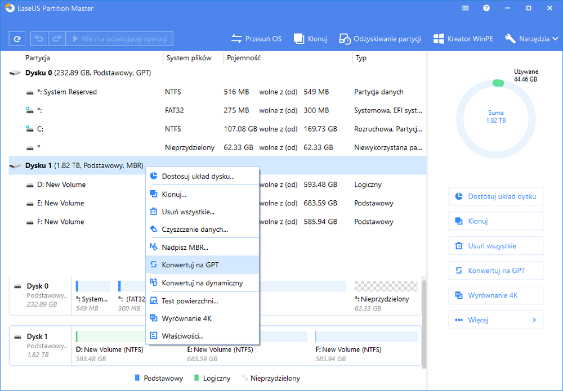Click Dostosuj układ dysku side panel button
The image size is (563, 391).
click(496, 196)
